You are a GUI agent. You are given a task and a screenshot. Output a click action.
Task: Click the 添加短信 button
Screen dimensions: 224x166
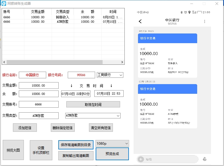[24, 128]
